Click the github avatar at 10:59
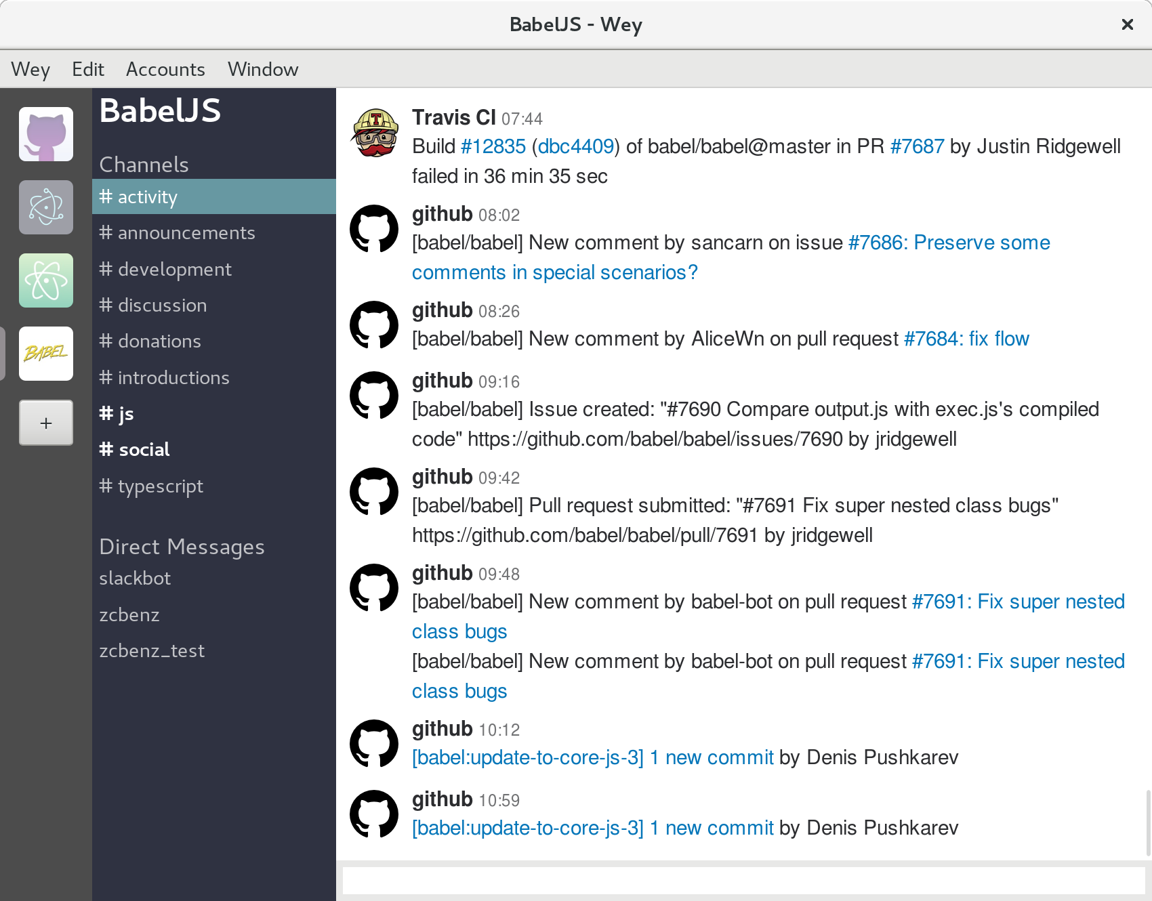The height and width of the screenshot is (901, 1152). click(x=374, y=814)
